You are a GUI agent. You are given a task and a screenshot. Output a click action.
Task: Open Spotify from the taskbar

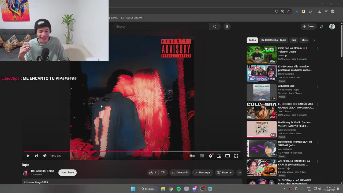coord(179,189)
